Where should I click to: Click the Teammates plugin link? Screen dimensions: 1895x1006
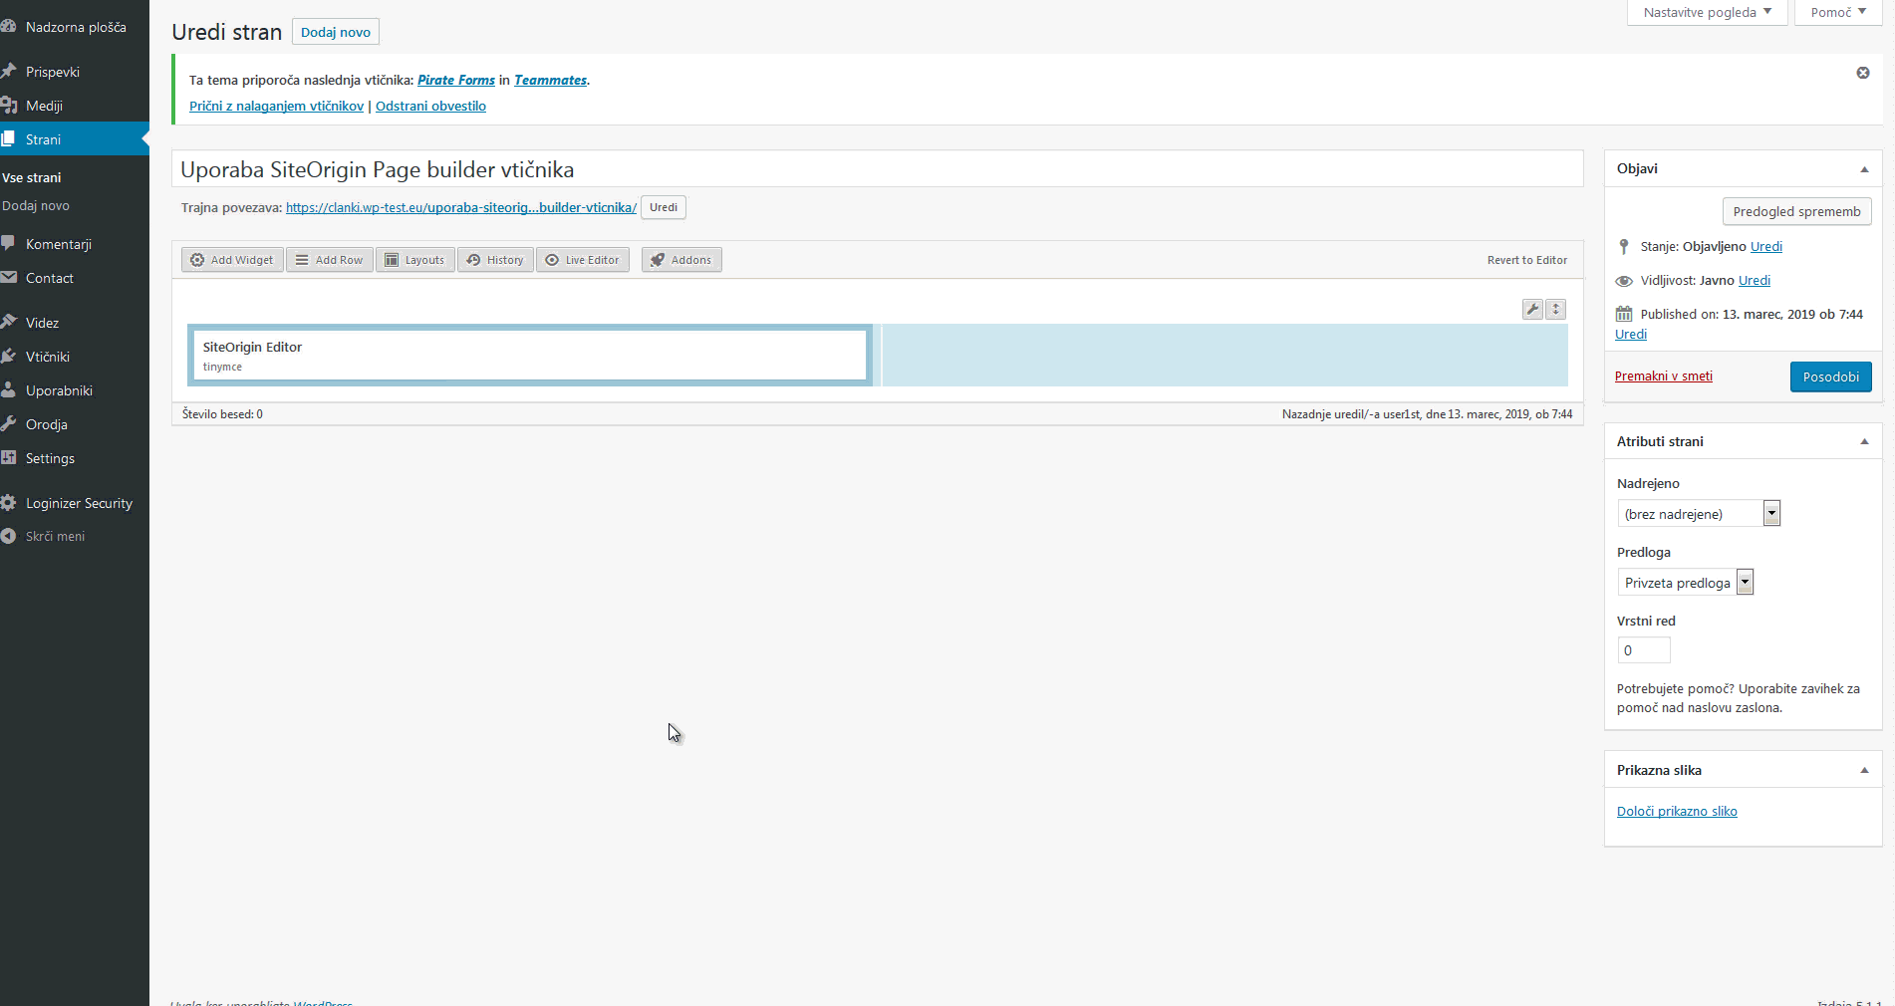tap(551, 81)
